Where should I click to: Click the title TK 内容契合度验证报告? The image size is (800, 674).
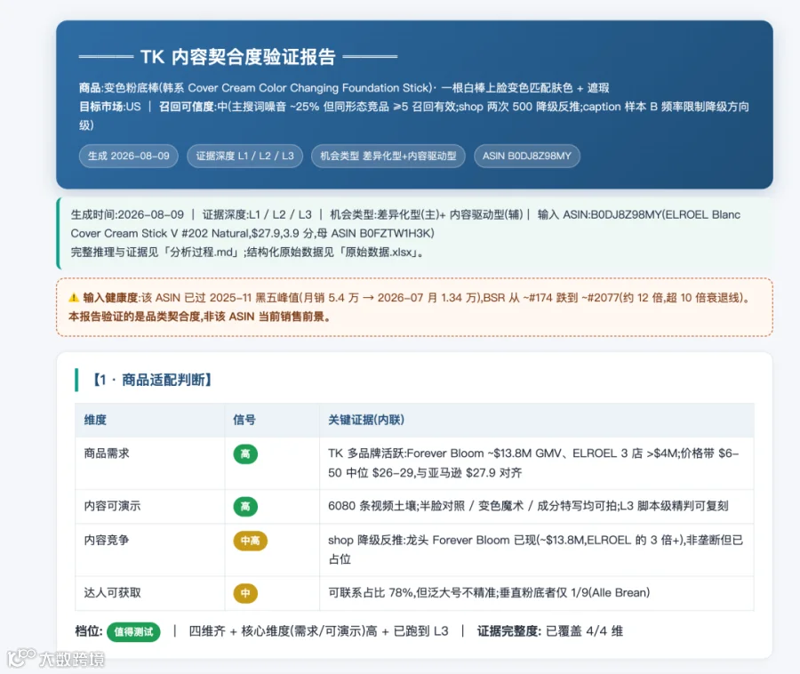click(238, 57)
